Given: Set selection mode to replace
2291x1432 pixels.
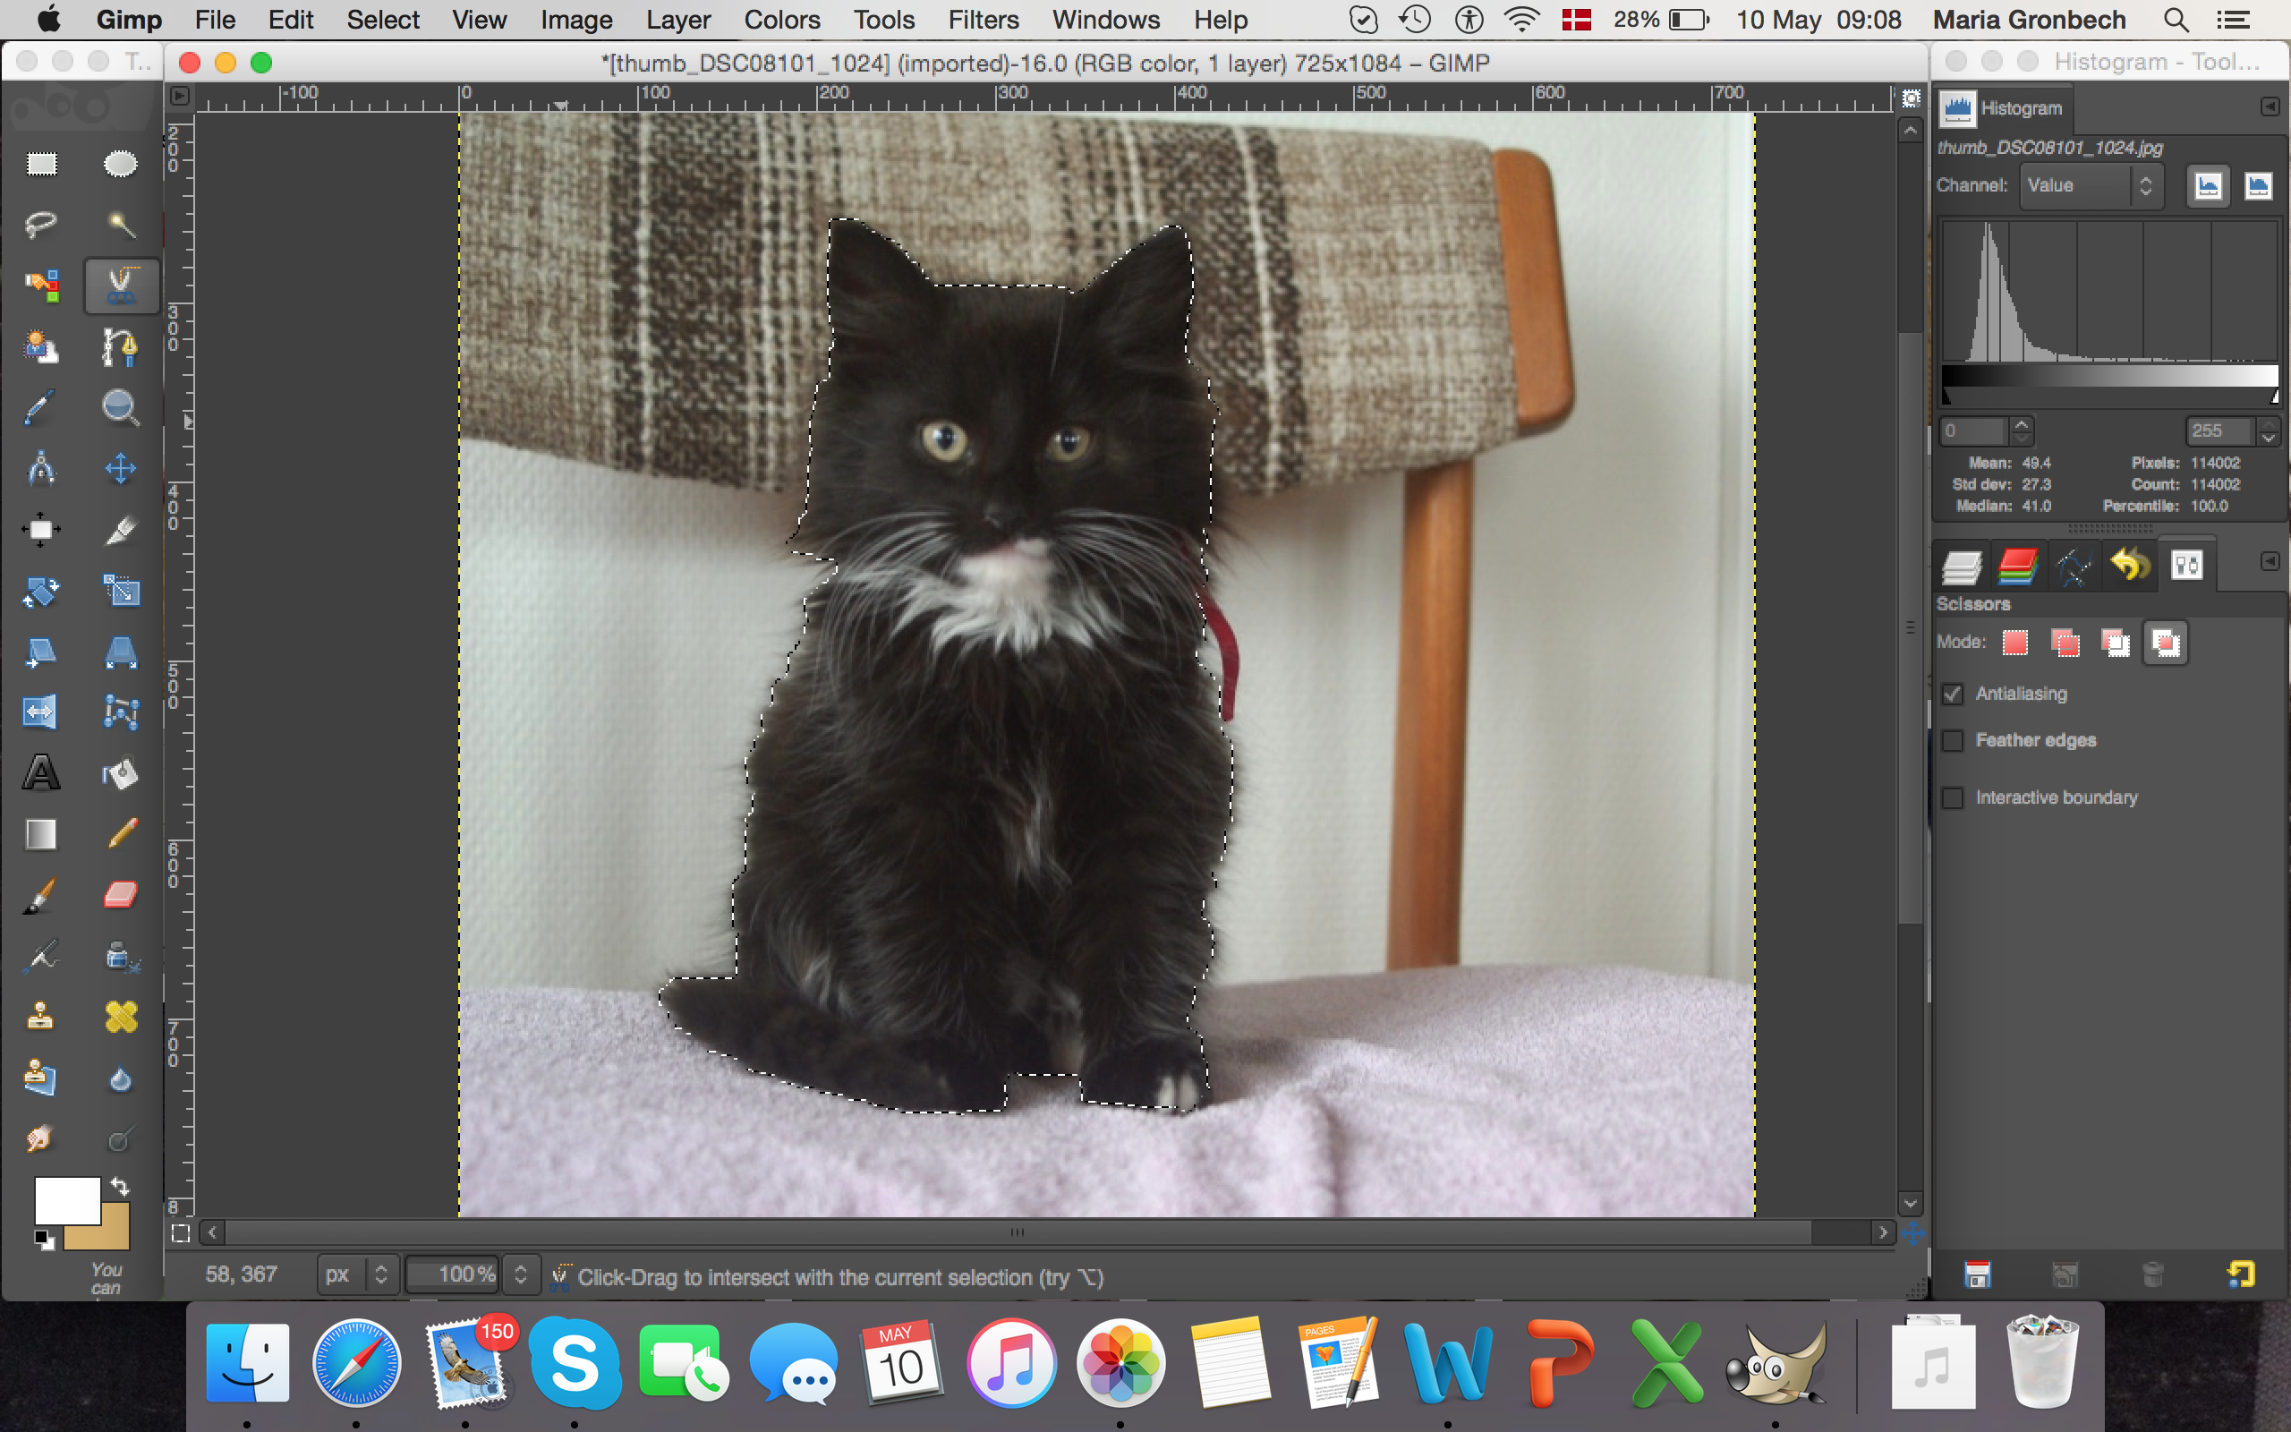Looking at the screenshot, I should click(x=2014, y=644).
